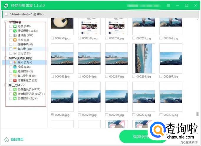Check the "Administrator" iPhone device checkbox
Screen dimensions: 201x146
[x=6, y=14]
